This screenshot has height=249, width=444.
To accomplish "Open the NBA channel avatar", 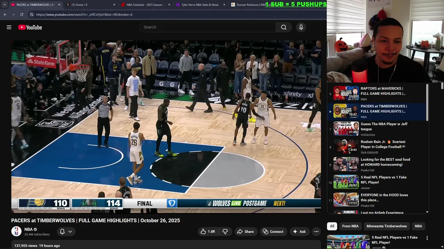I will pyautogui.click(x=16, y=231).
